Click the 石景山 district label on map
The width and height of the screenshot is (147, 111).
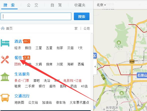click(142, 75)
